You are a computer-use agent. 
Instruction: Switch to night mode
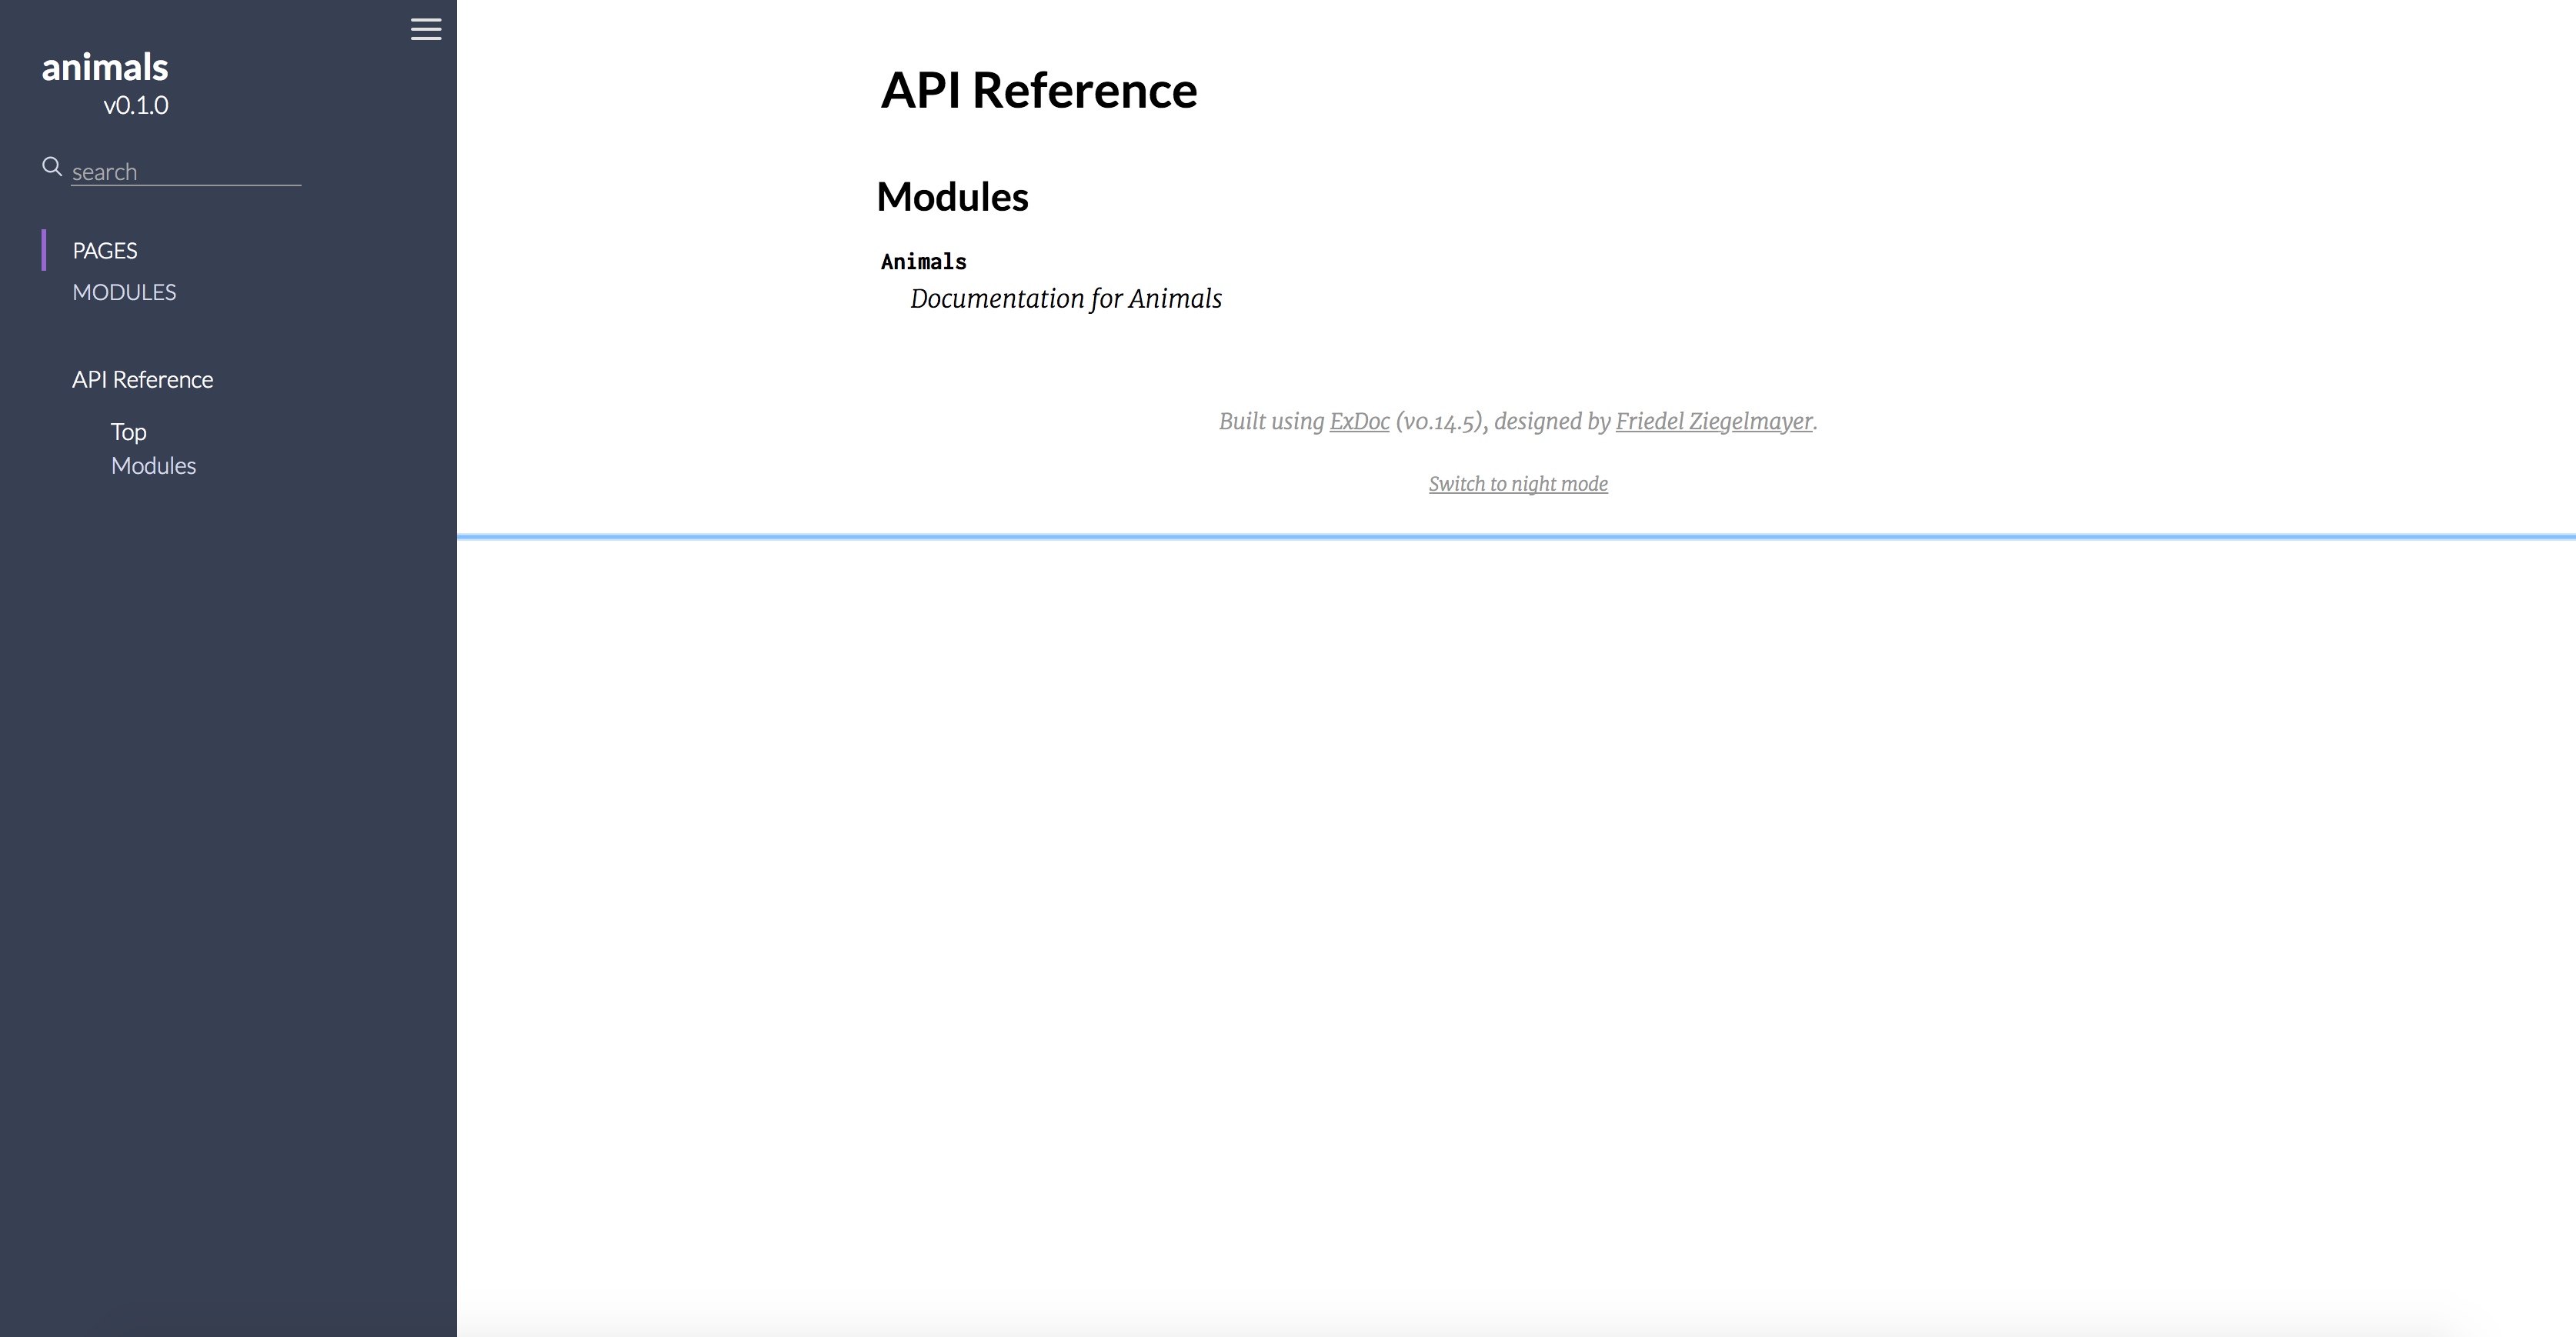tap(1517, 484)
